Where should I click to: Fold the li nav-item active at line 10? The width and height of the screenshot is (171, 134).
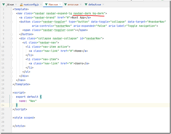point(11,47)
